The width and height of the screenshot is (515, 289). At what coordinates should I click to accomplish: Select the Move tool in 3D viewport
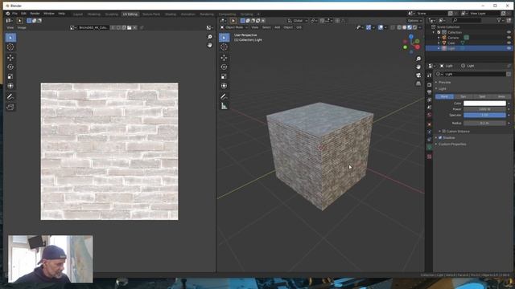[x=224, y=58]
